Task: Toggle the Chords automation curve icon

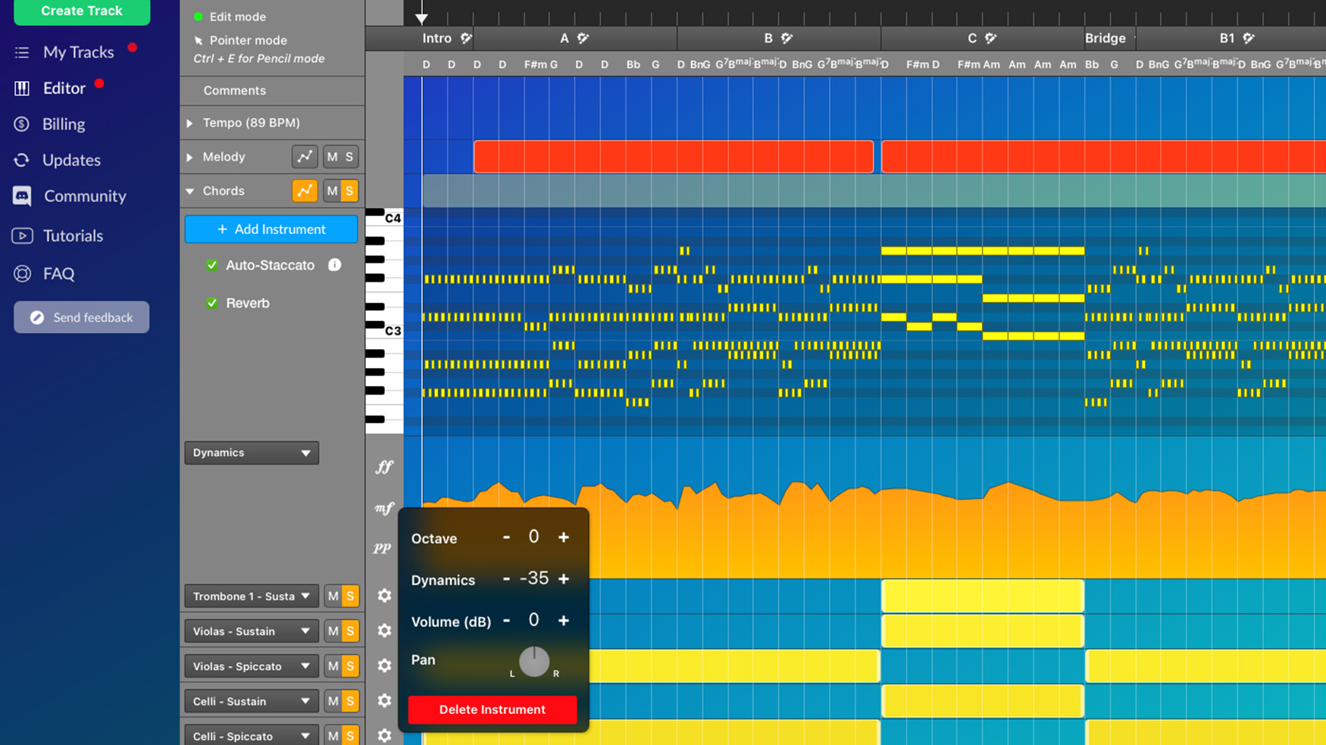Action: pos(305,191)
